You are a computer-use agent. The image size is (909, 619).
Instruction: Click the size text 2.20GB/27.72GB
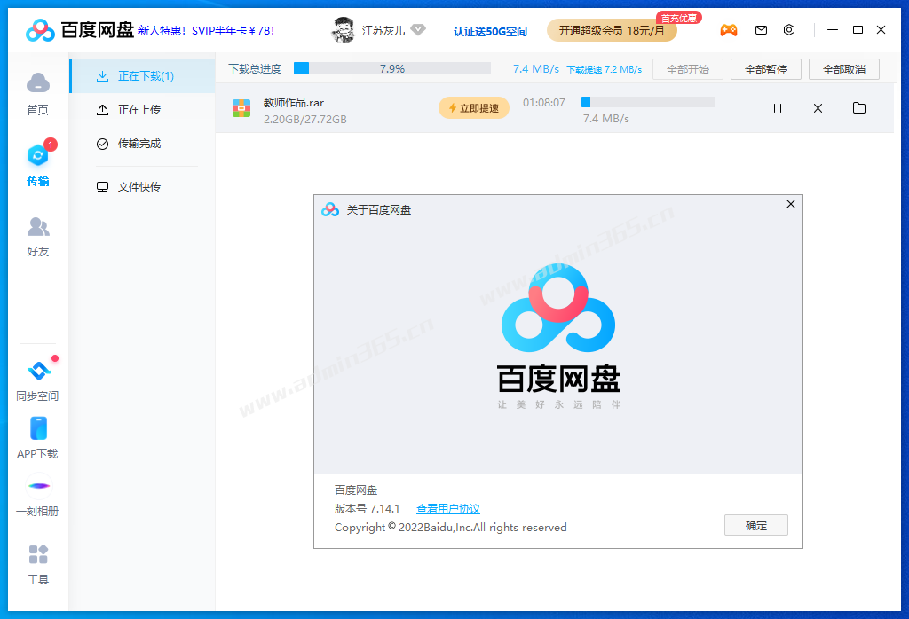tap(305, 120)
